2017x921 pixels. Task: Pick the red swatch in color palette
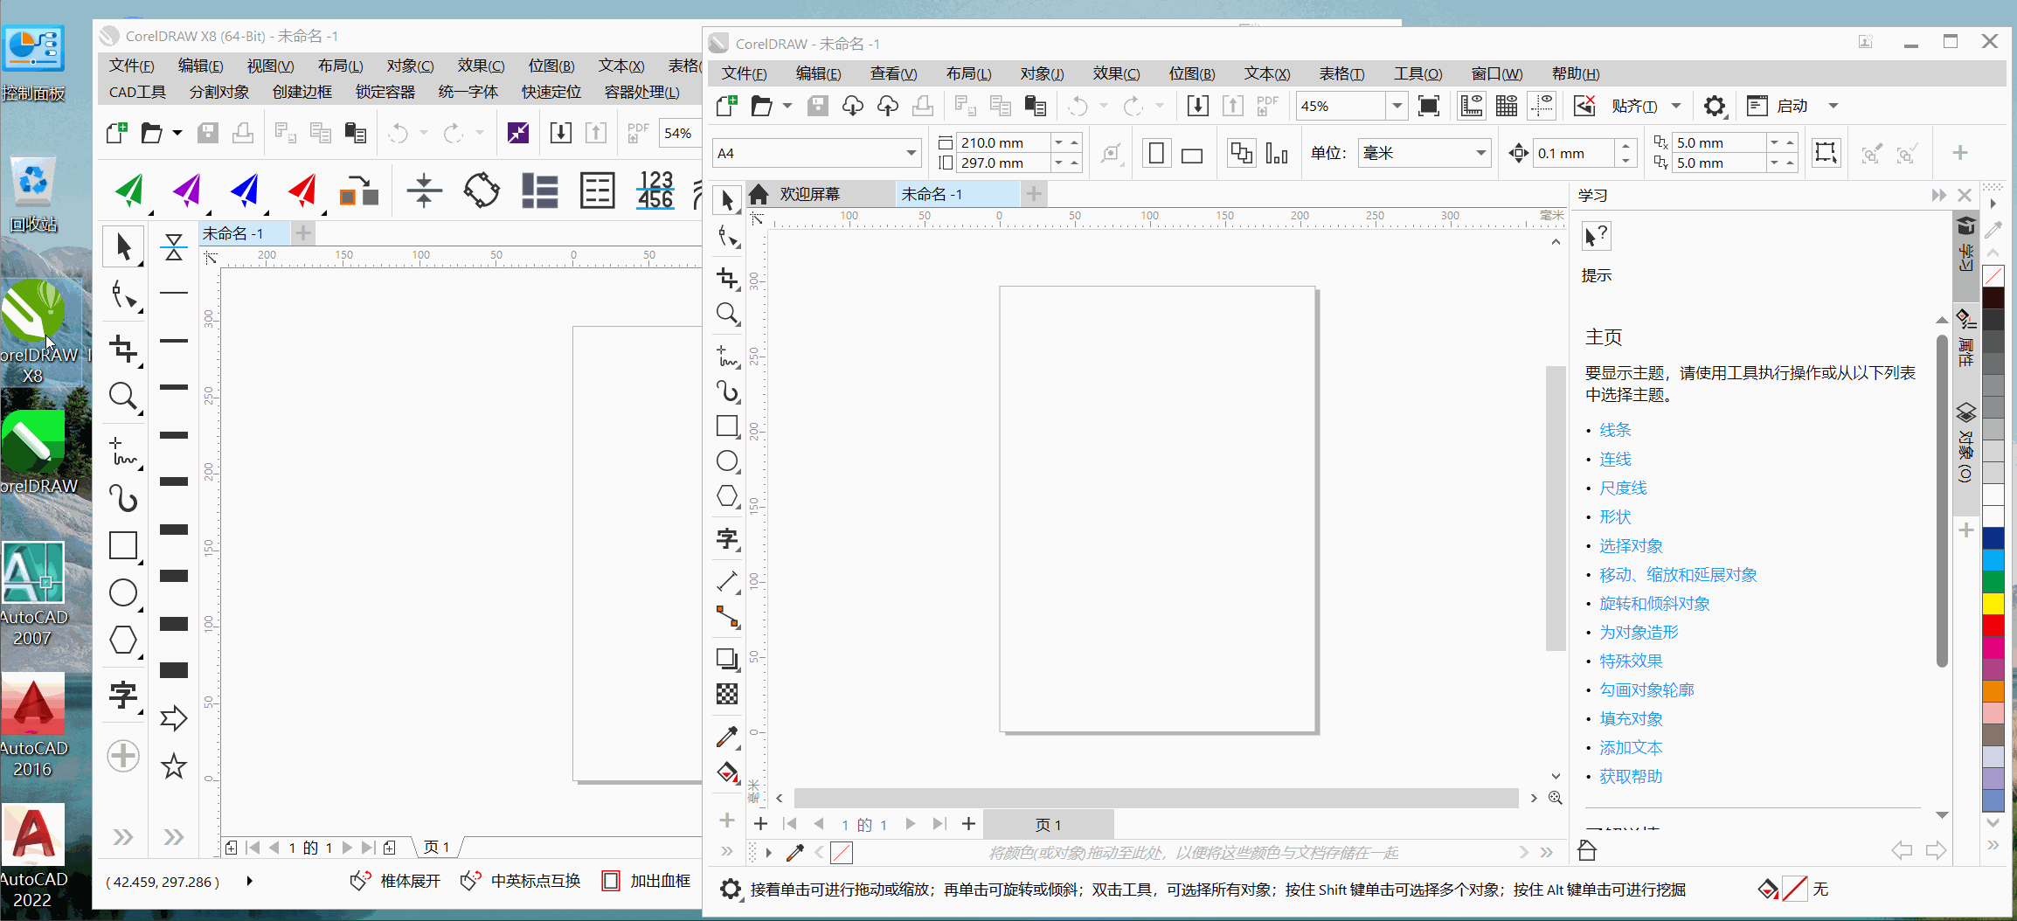coord(1993,626)
